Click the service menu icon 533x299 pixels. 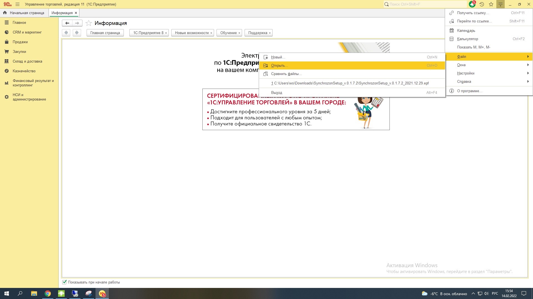501,4
